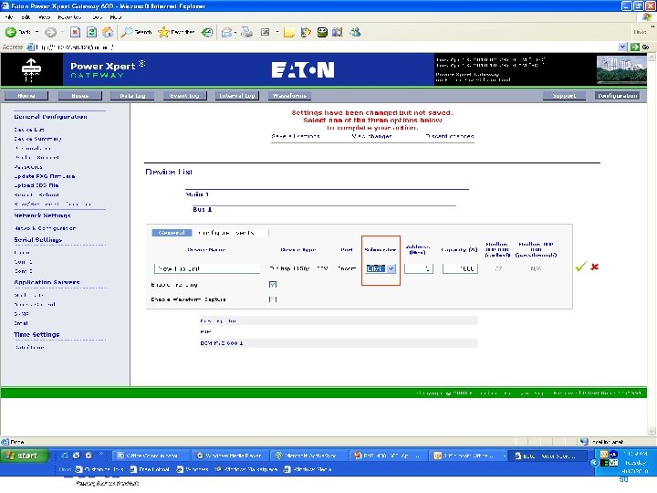Screen dimensions: 657x493
Task: Switch to the General tab
Action: [x=172, y=233]
